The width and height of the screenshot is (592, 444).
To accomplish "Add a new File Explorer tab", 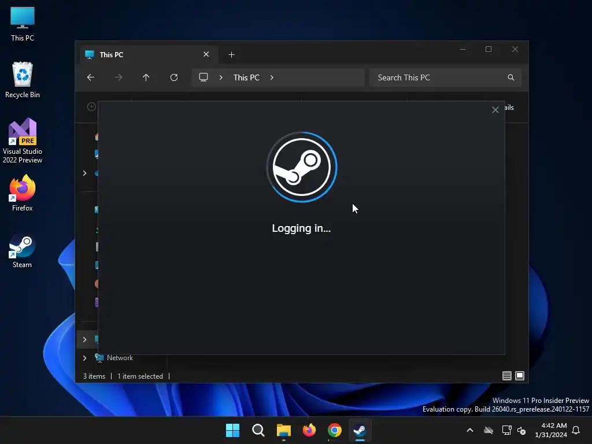I will (231, 55).
